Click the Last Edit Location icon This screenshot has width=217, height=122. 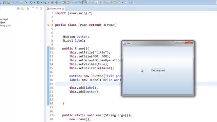coord(115,2)
